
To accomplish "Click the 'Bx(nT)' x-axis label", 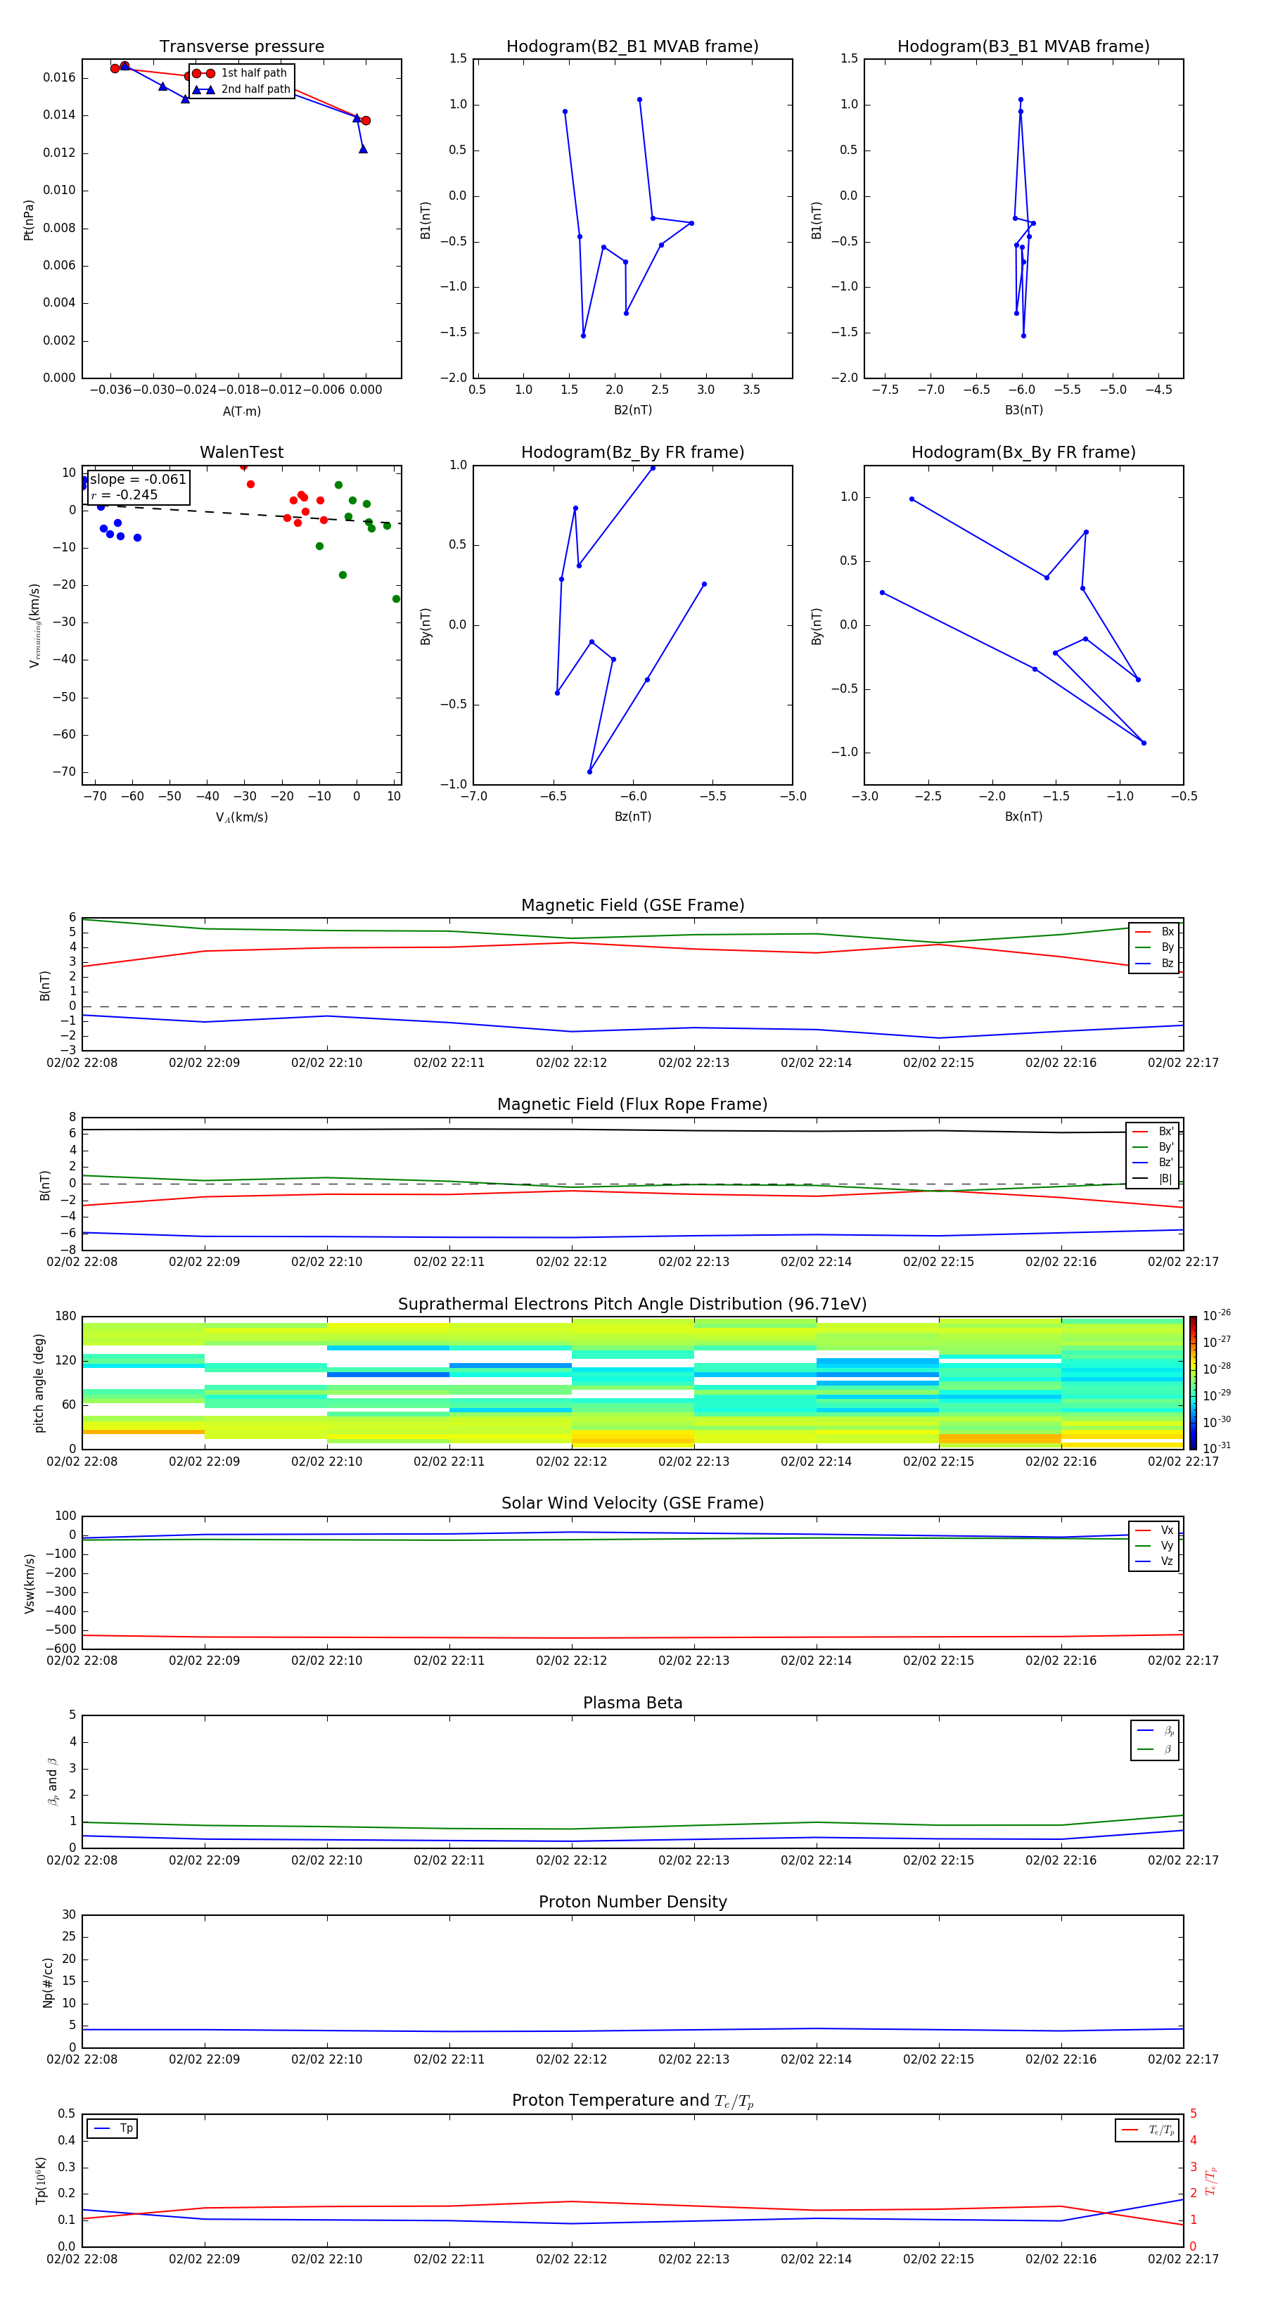I will tap(1023, 817).
